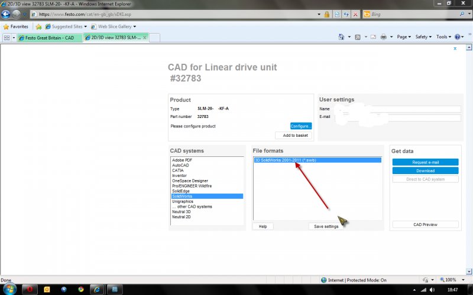Click the Request e-mail button
Image resolution: width=473 pixels, height=295 pixels.
point(425,162)
